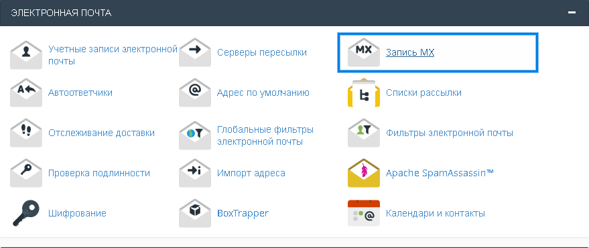Go to 'Проверка подлинности' link

point(99,173)
